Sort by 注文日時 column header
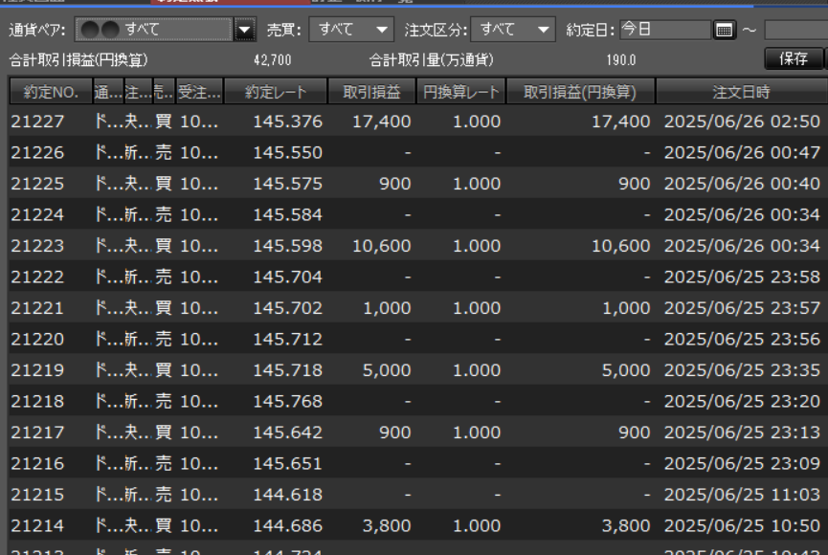Viewport: 828px width, 555px height. click(x=741, y=93)
